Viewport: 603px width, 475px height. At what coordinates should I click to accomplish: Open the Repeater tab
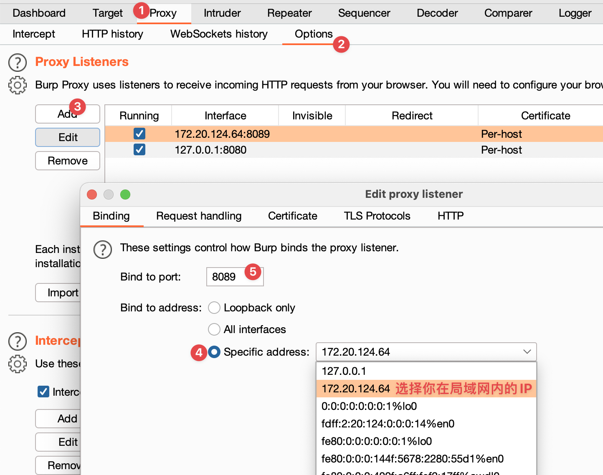coord(289,13)
